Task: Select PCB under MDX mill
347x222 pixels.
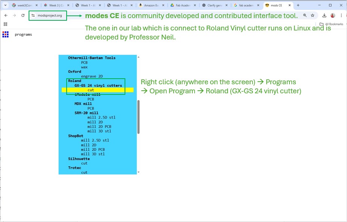Action: (91, 108)
